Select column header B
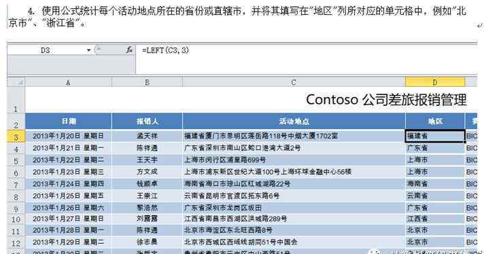The height and width of the screenshot is (254, 486). 147,82
